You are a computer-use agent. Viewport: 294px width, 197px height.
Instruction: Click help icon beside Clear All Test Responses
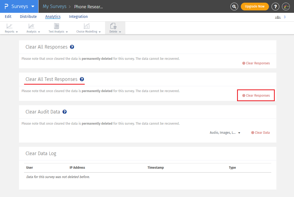82,79
